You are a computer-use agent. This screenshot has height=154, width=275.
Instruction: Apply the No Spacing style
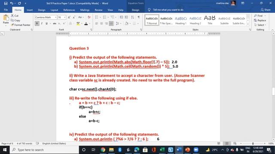point(166,20)
